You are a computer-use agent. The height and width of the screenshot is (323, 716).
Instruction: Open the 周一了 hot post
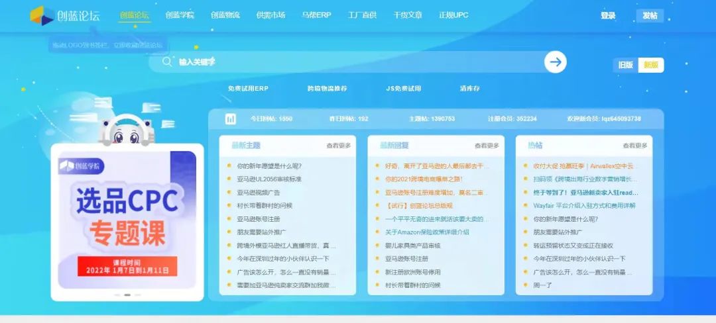point(542,285)
